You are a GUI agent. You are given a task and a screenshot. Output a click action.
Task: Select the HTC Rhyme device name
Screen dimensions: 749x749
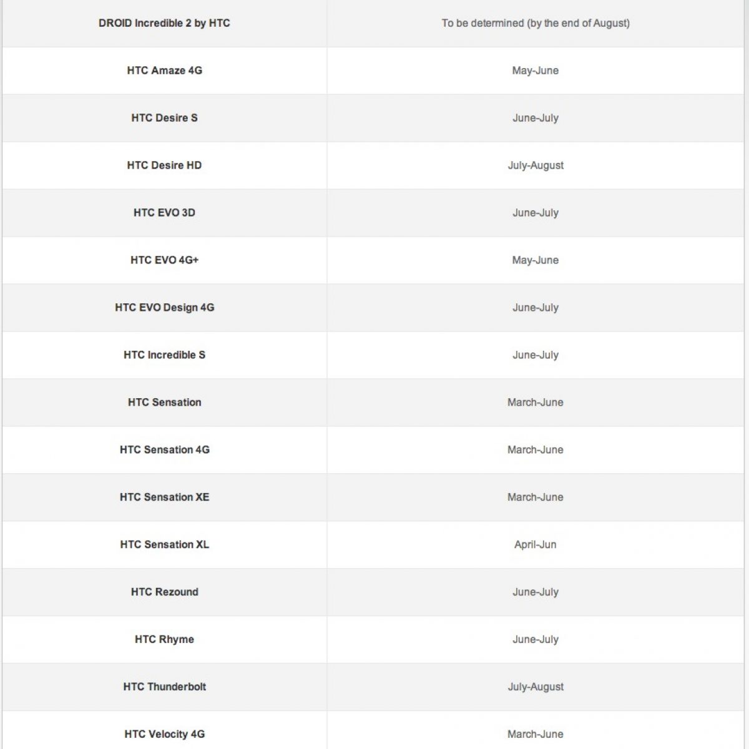pyautogui.click(x=164, y=640)
